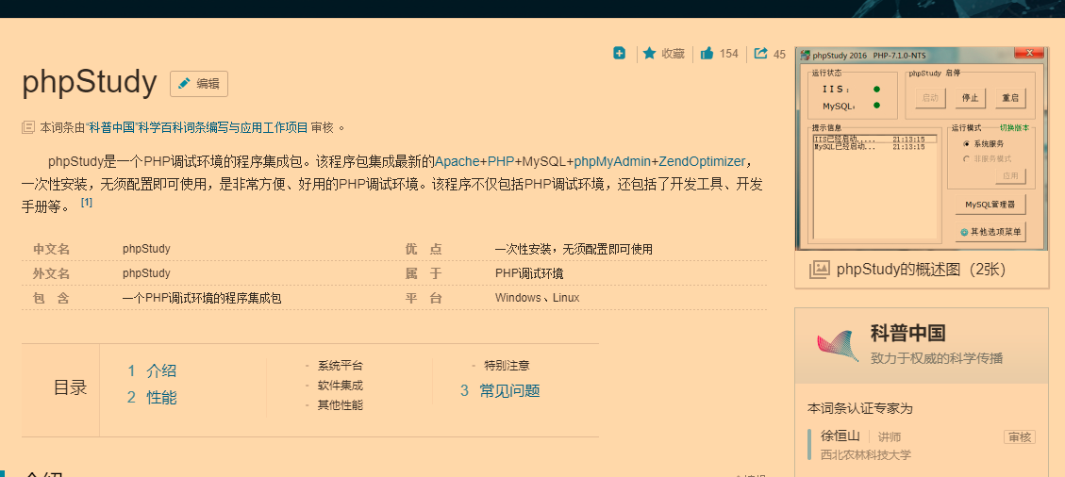The width and height of the screenshot is (1065, 477).
Task: Click the 科普中国 heading in the sidebar
Action: point(908,333)
